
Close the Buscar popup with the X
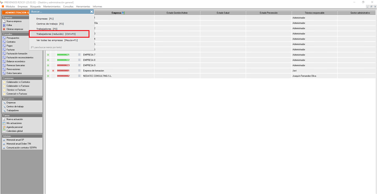92,11
